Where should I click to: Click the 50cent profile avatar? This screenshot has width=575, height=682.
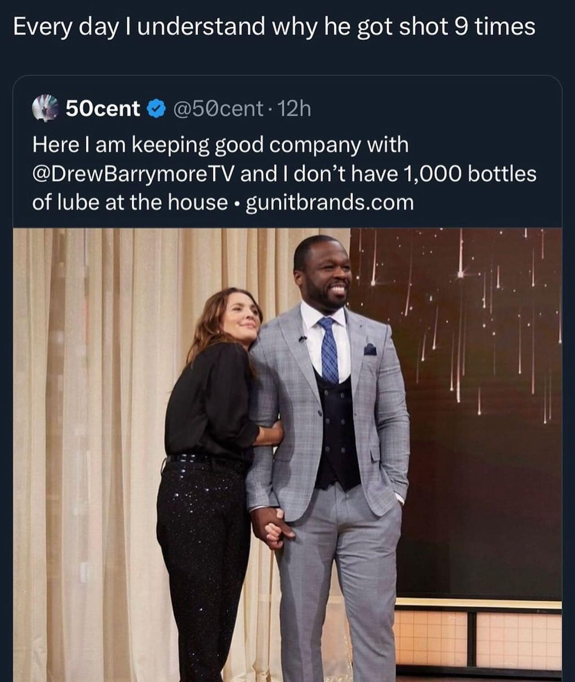[46, 108]
